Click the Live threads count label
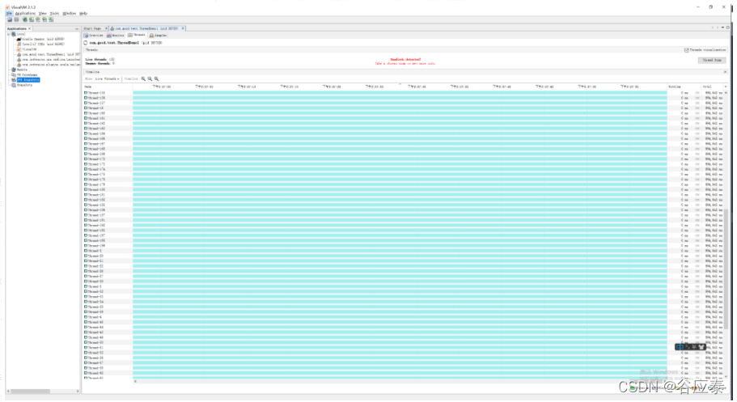737x402 pixels. coord(100,60)
